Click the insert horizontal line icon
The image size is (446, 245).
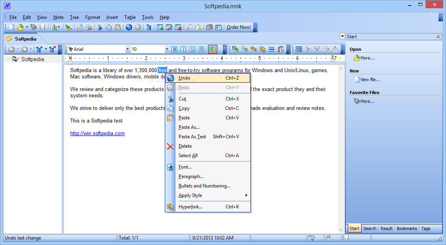(272, 50)
